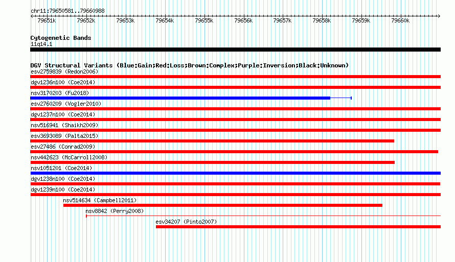Open the nsv1051201 (Coe2014) label
Viewport: 455px width, 262px height.
[x=61, y=168]
